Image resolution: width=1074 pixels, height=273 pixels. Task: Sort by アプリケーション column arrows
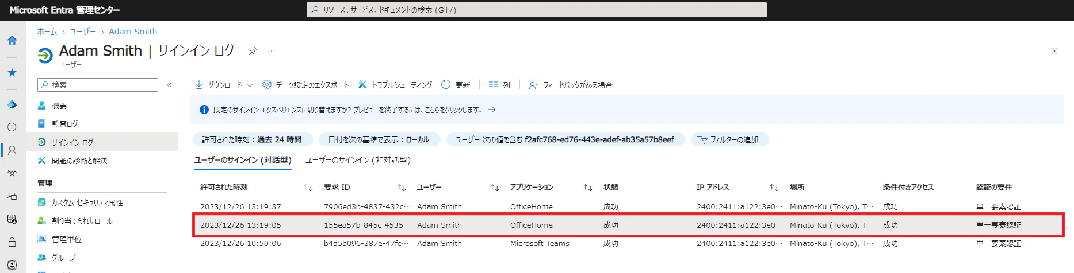tap(588, 188)
